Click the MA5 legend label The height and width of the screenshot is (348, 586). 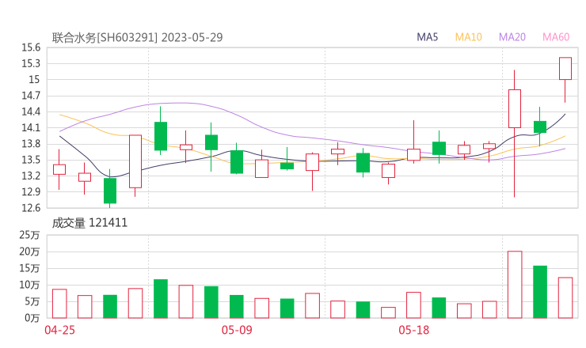click(427, 37)
